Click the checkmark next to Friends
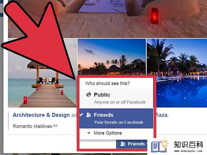207x155 pixels. click(81, 114)
